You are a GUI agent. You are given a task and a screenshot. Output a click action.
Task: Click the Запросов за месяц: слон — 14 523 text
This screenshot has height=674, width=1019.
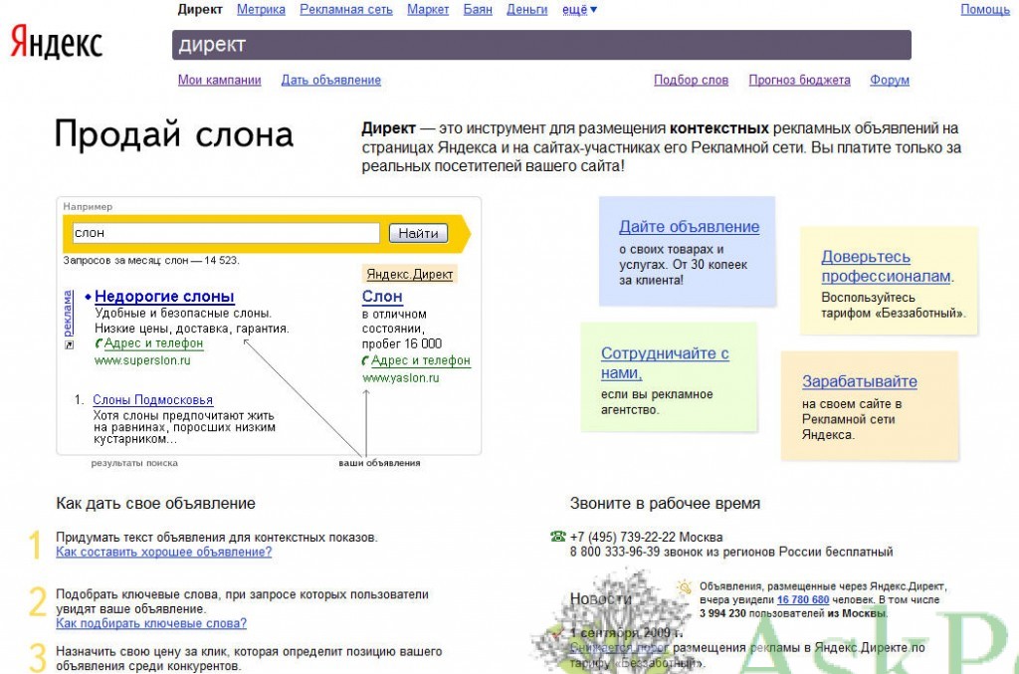click(x=151, y=261)
